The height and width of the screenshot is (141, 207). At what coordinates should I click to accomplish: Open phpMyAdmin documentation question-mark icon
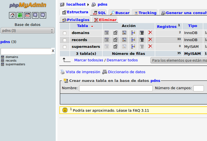pyautogui.click(x=35, y=15)
